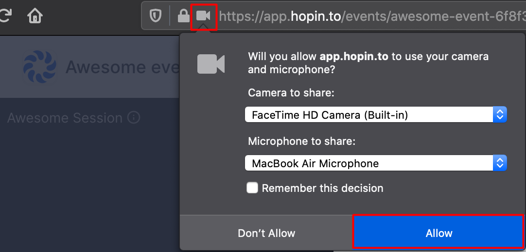Click the Awesome Session heading
The width and height of the screenshot is (526, 252).
pos(65,118)
